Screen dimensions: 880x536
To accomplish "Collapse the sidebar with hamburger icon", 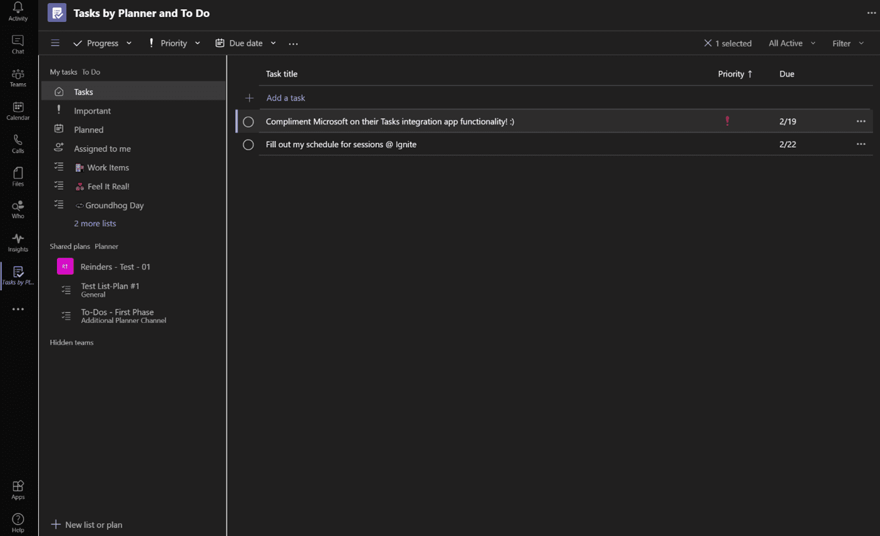I will 55,43.
